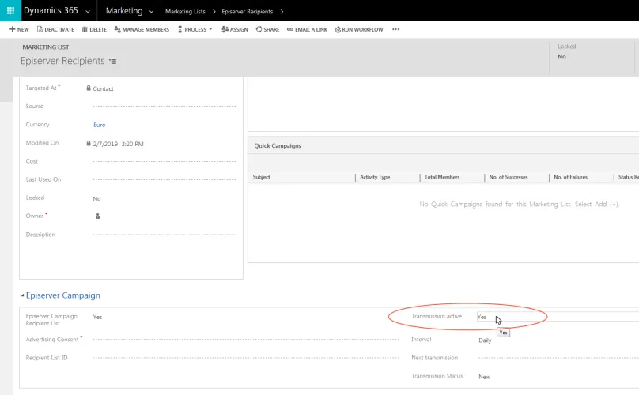The height and width of the screenshot is (395, 639).
Task: Expand the Dynamics 365 dropdown chevron
Action: [x=88, y=11]
